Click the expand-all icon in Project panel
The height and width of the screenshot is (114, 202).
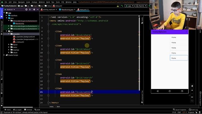pos(30,9)
